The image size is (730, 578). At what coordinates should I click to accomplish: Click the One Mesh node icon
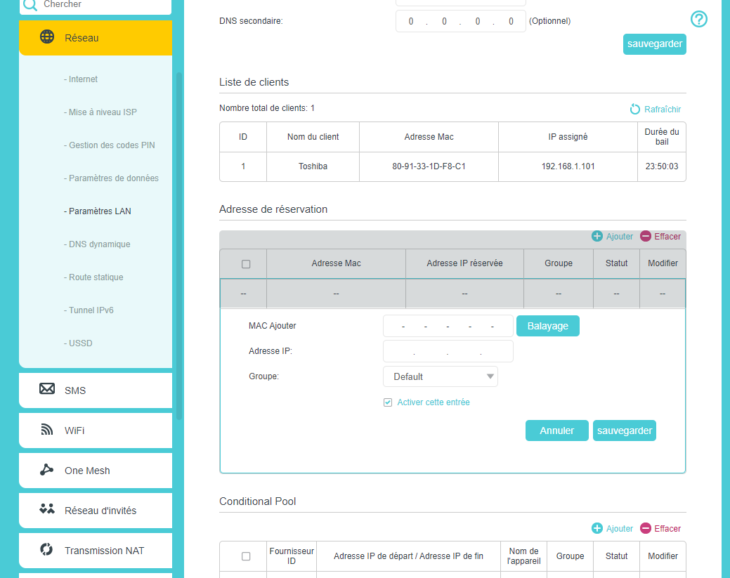[x=47, y=471]
